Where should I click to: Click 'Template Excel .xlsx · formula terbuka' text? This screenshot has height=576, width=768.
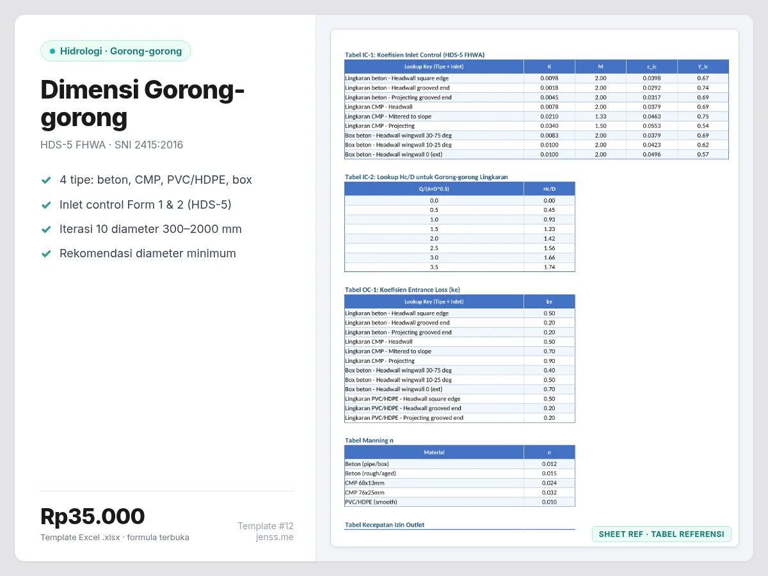coord(115,538)
